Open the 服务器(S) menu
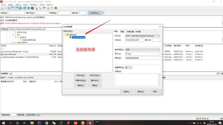This screenshot has width=223, height=125. coord(34,5)
